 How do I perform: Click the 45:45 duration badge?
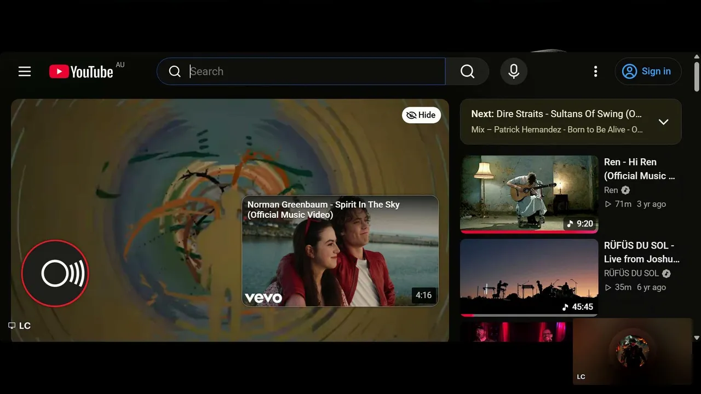tap(578, 307)
